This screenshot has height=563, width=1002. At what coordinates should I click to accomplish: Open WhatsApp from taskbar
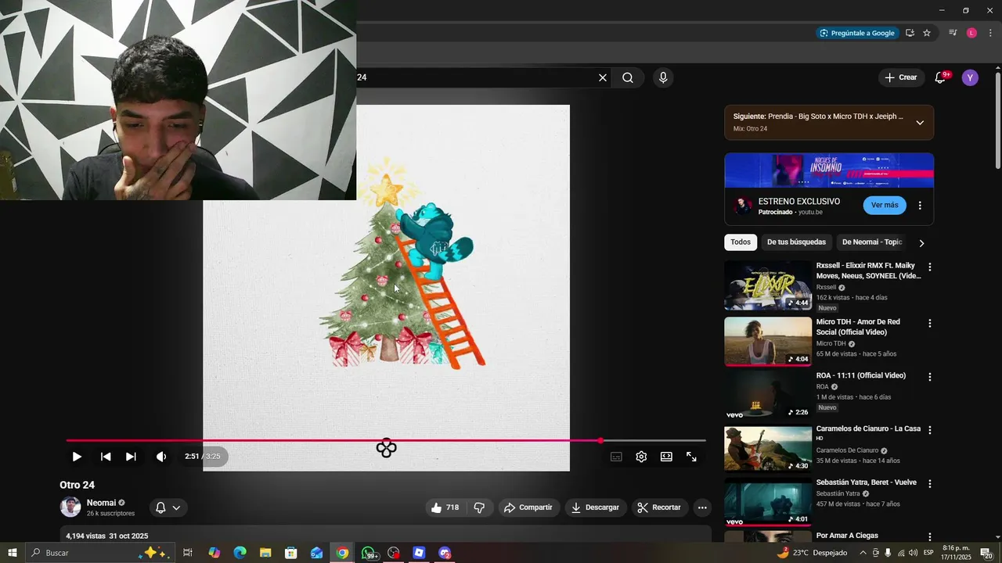tap(369, 553)
